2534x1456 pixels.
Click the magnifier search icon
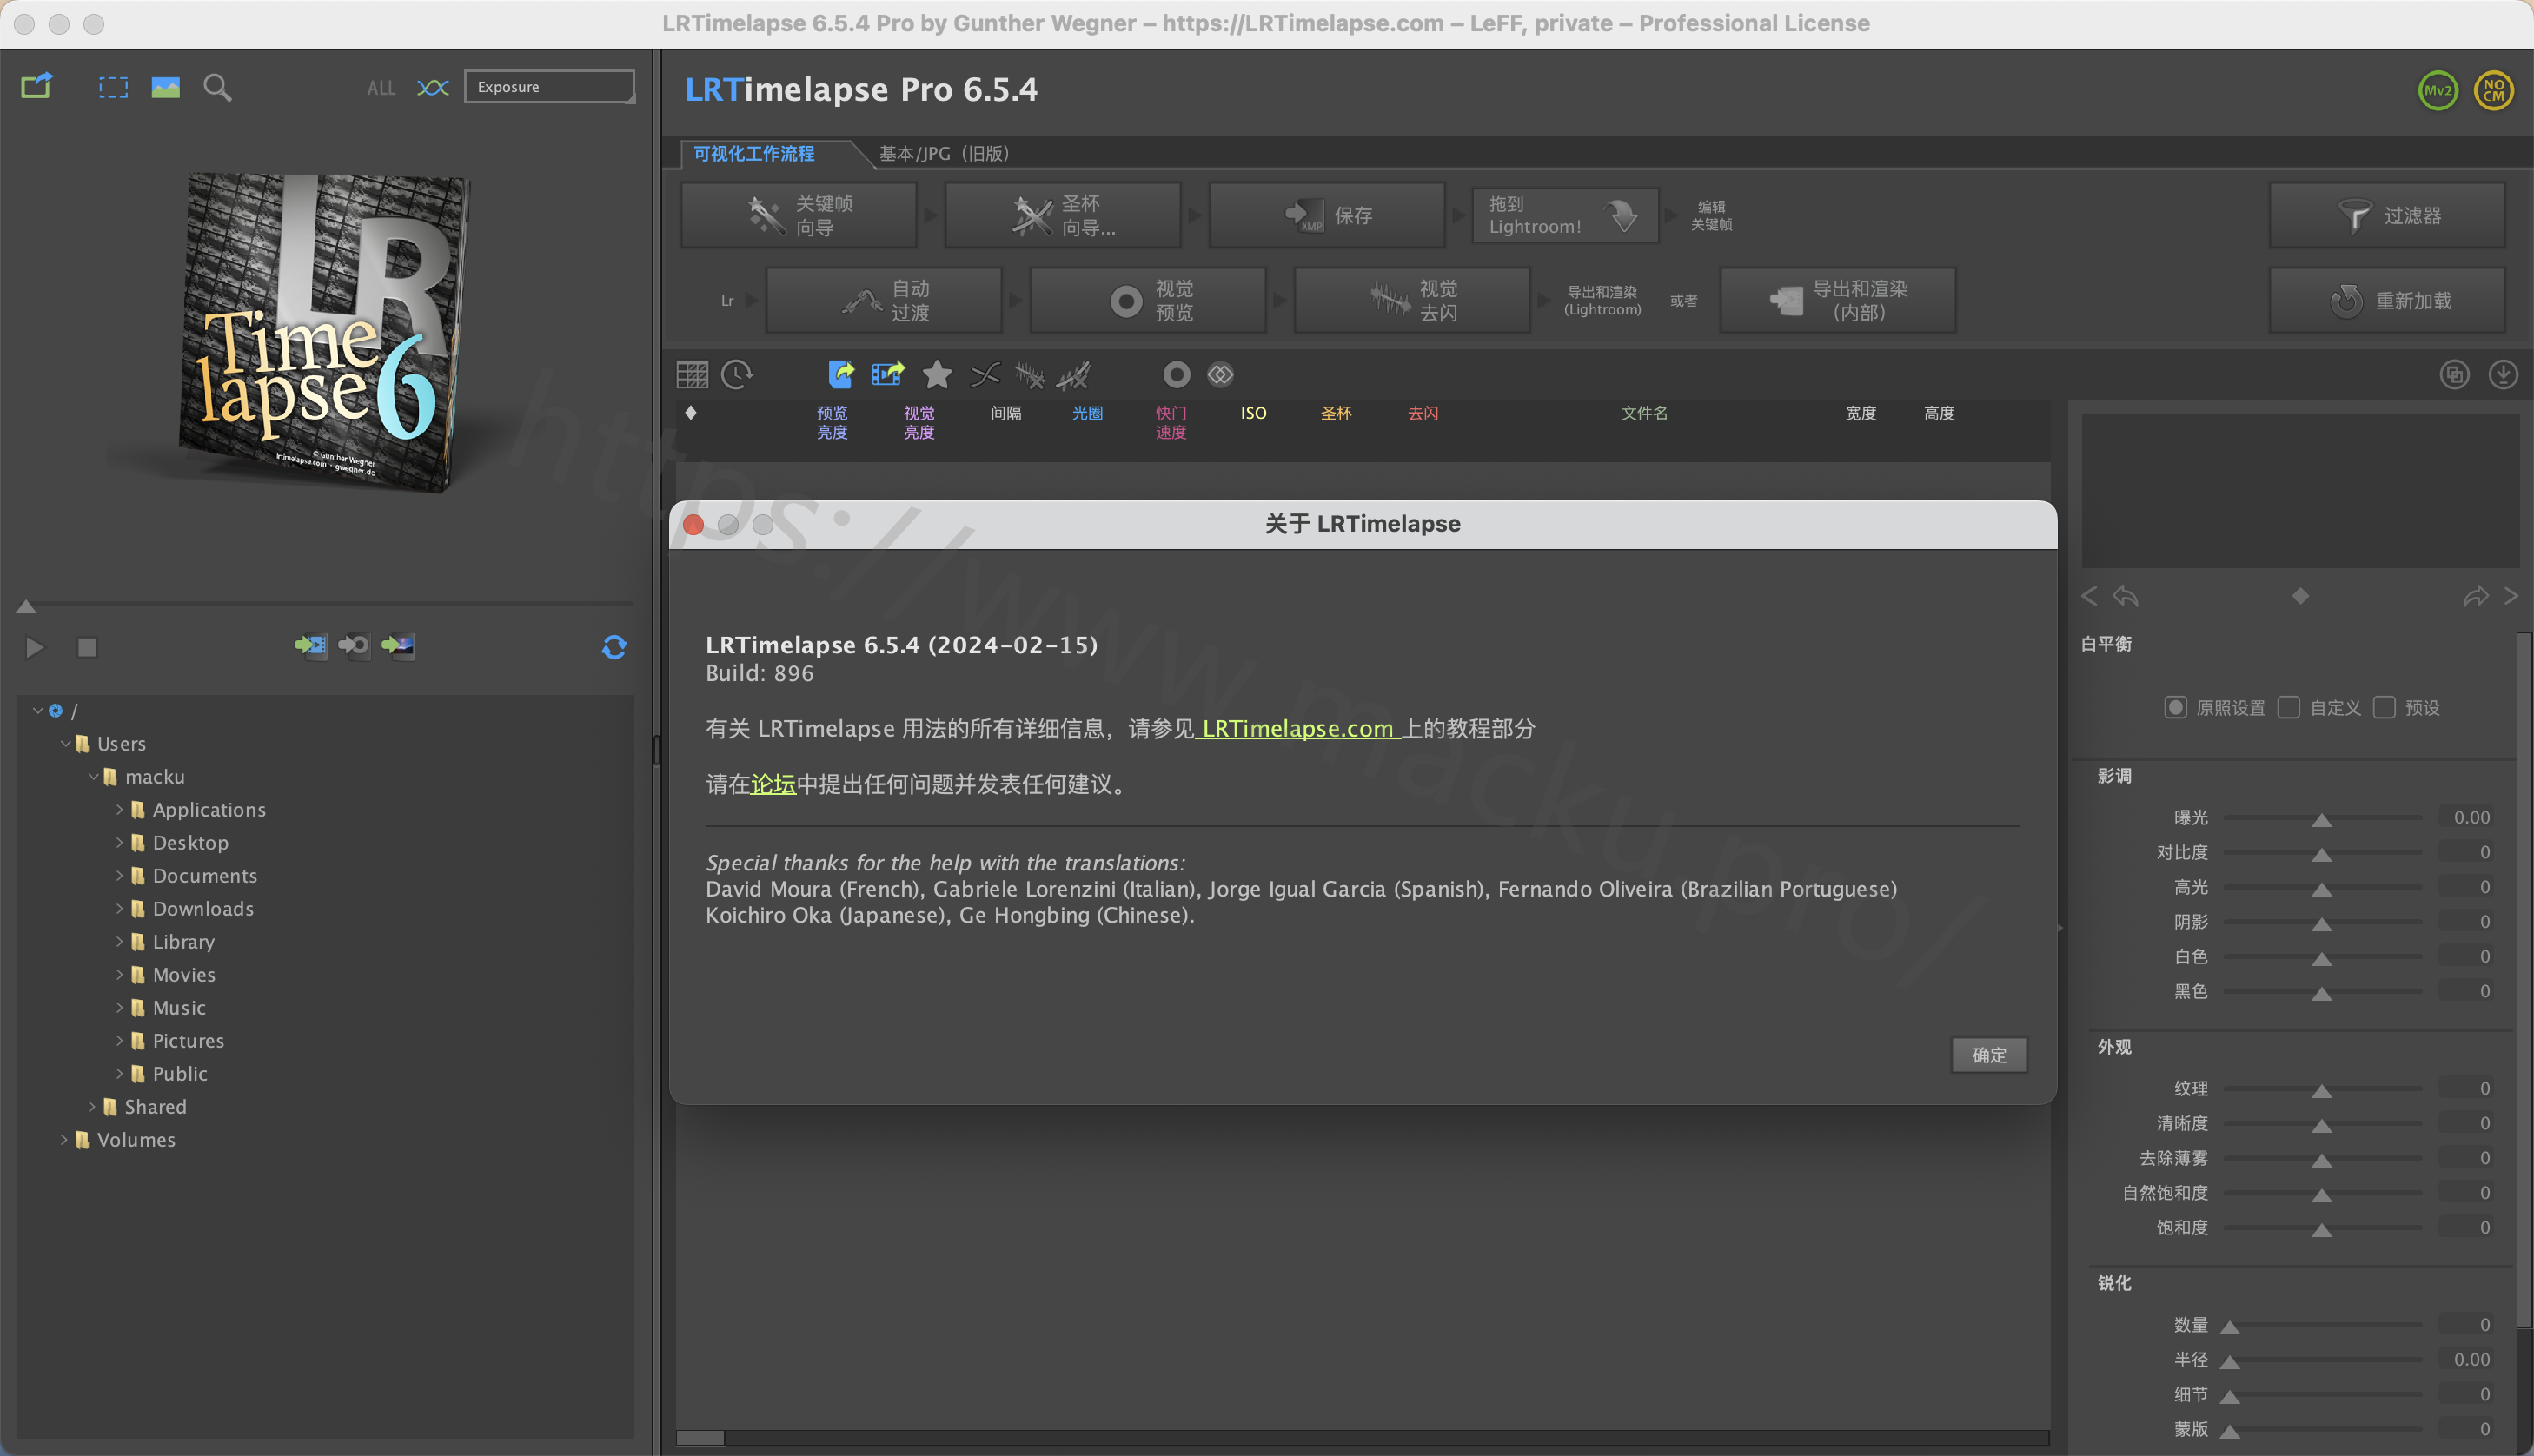pos(217,88)
